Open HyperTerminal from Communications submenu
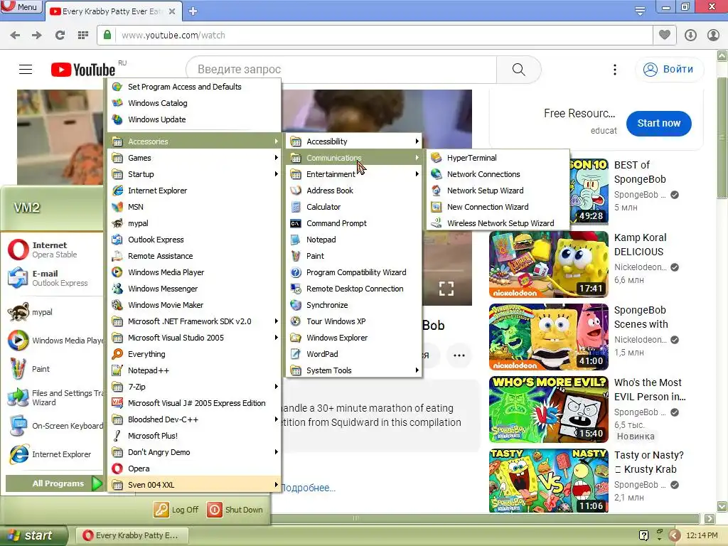This screenshot has width=728, height=546. pyautogui.click(x=498, y=158)
